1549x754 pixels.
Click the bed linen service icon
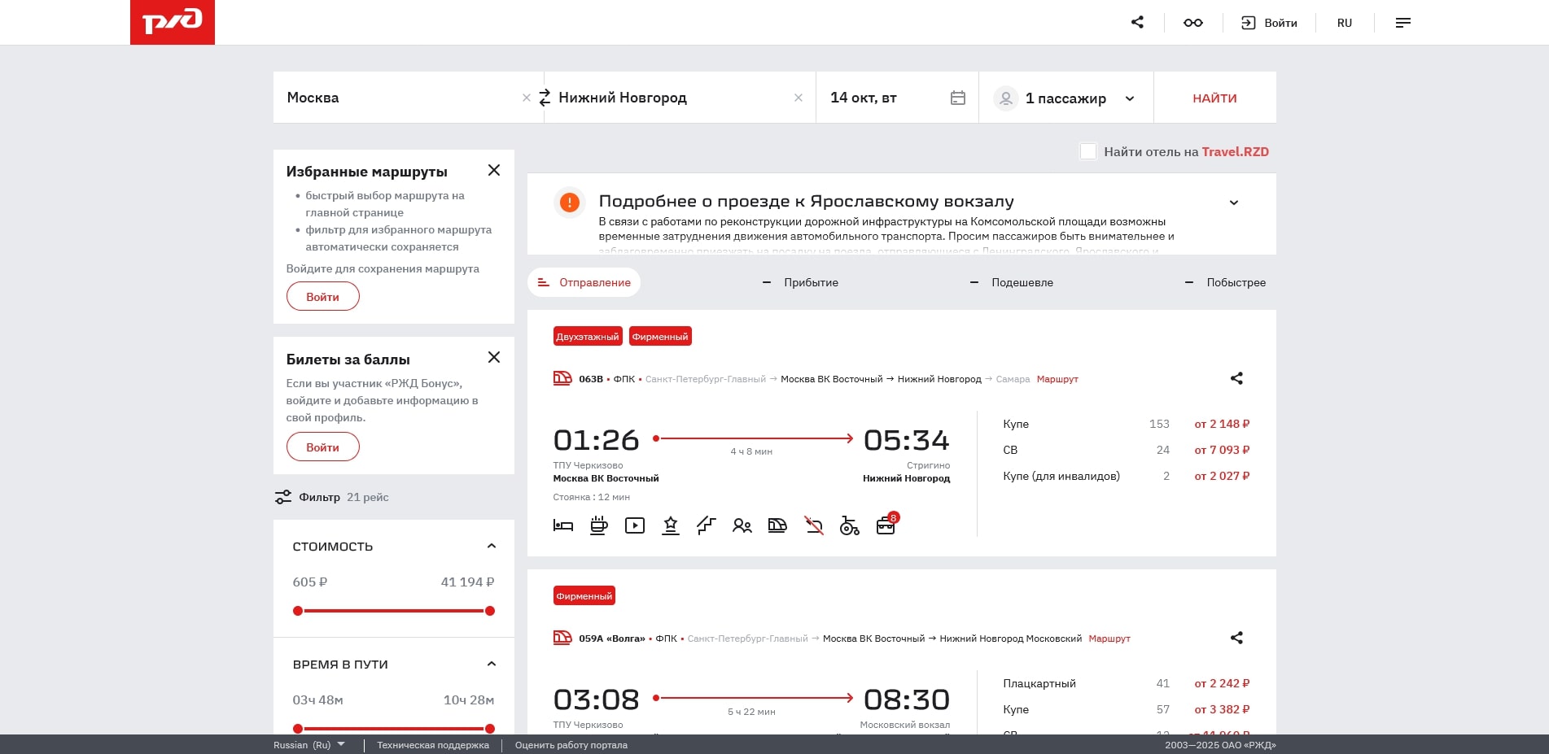(563, 526)
